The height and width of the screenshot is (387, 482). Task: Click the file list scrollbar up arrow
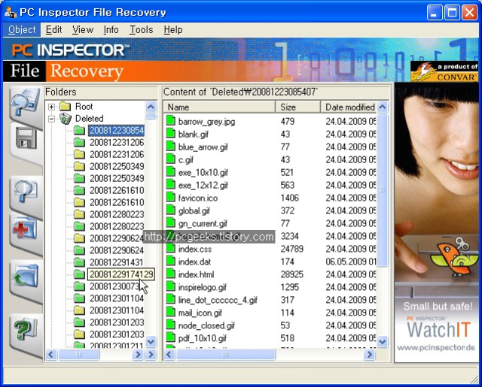382,107
